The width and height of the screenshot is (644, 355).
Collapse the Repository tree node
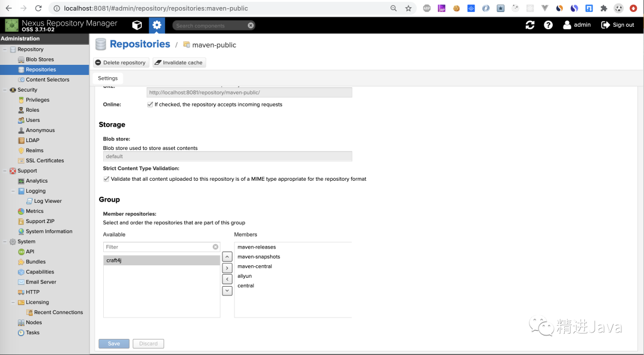pos(5,49)
